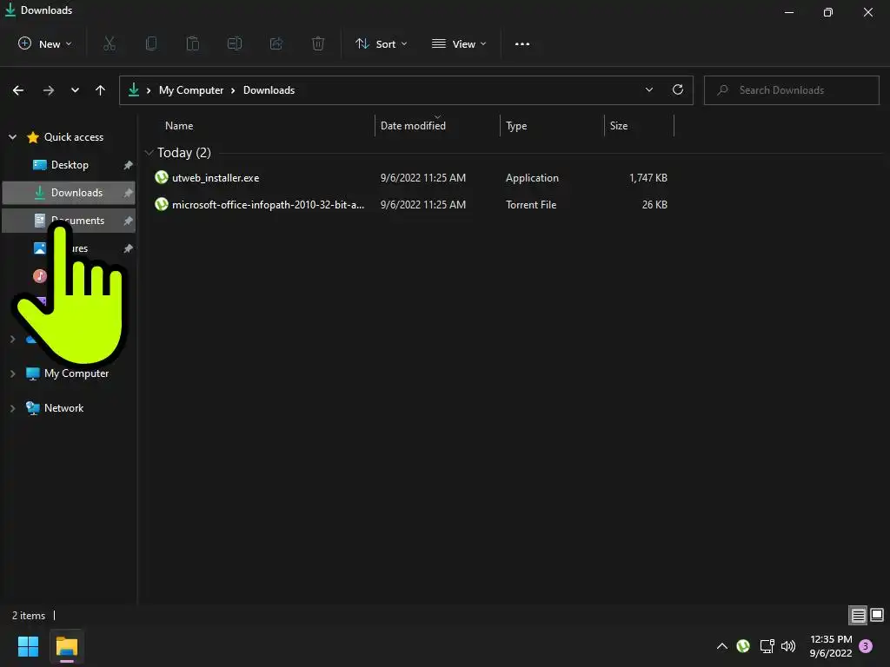
Task: Unpin Downloads using its pin icon
Action: (x=129, y=193)
